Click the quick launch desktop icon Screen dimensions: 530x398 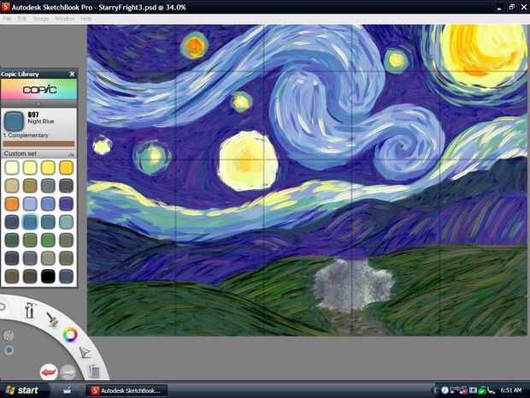(x=68, y=390)
